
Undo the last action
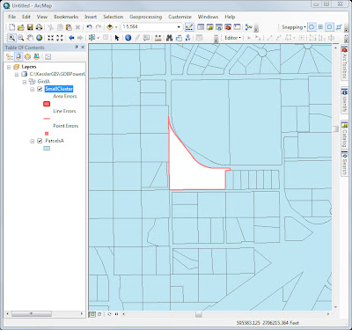coord(90,27)
